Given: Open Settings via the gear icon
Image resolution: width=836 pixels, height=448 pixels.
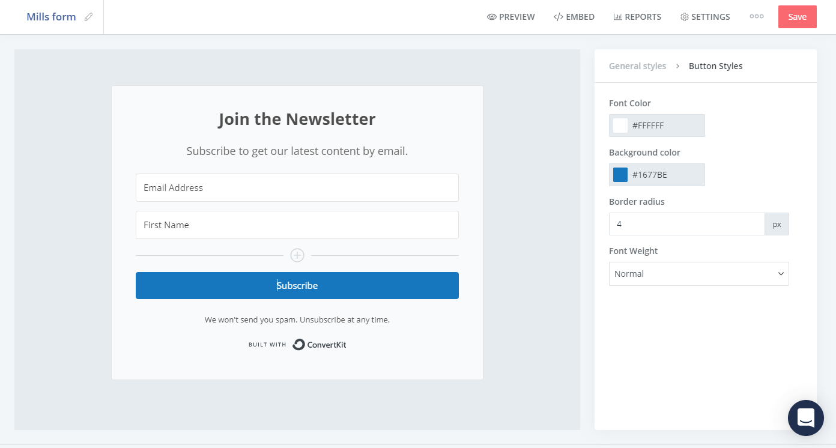Looking at the screenshot, I should click(x=705, y=17).
